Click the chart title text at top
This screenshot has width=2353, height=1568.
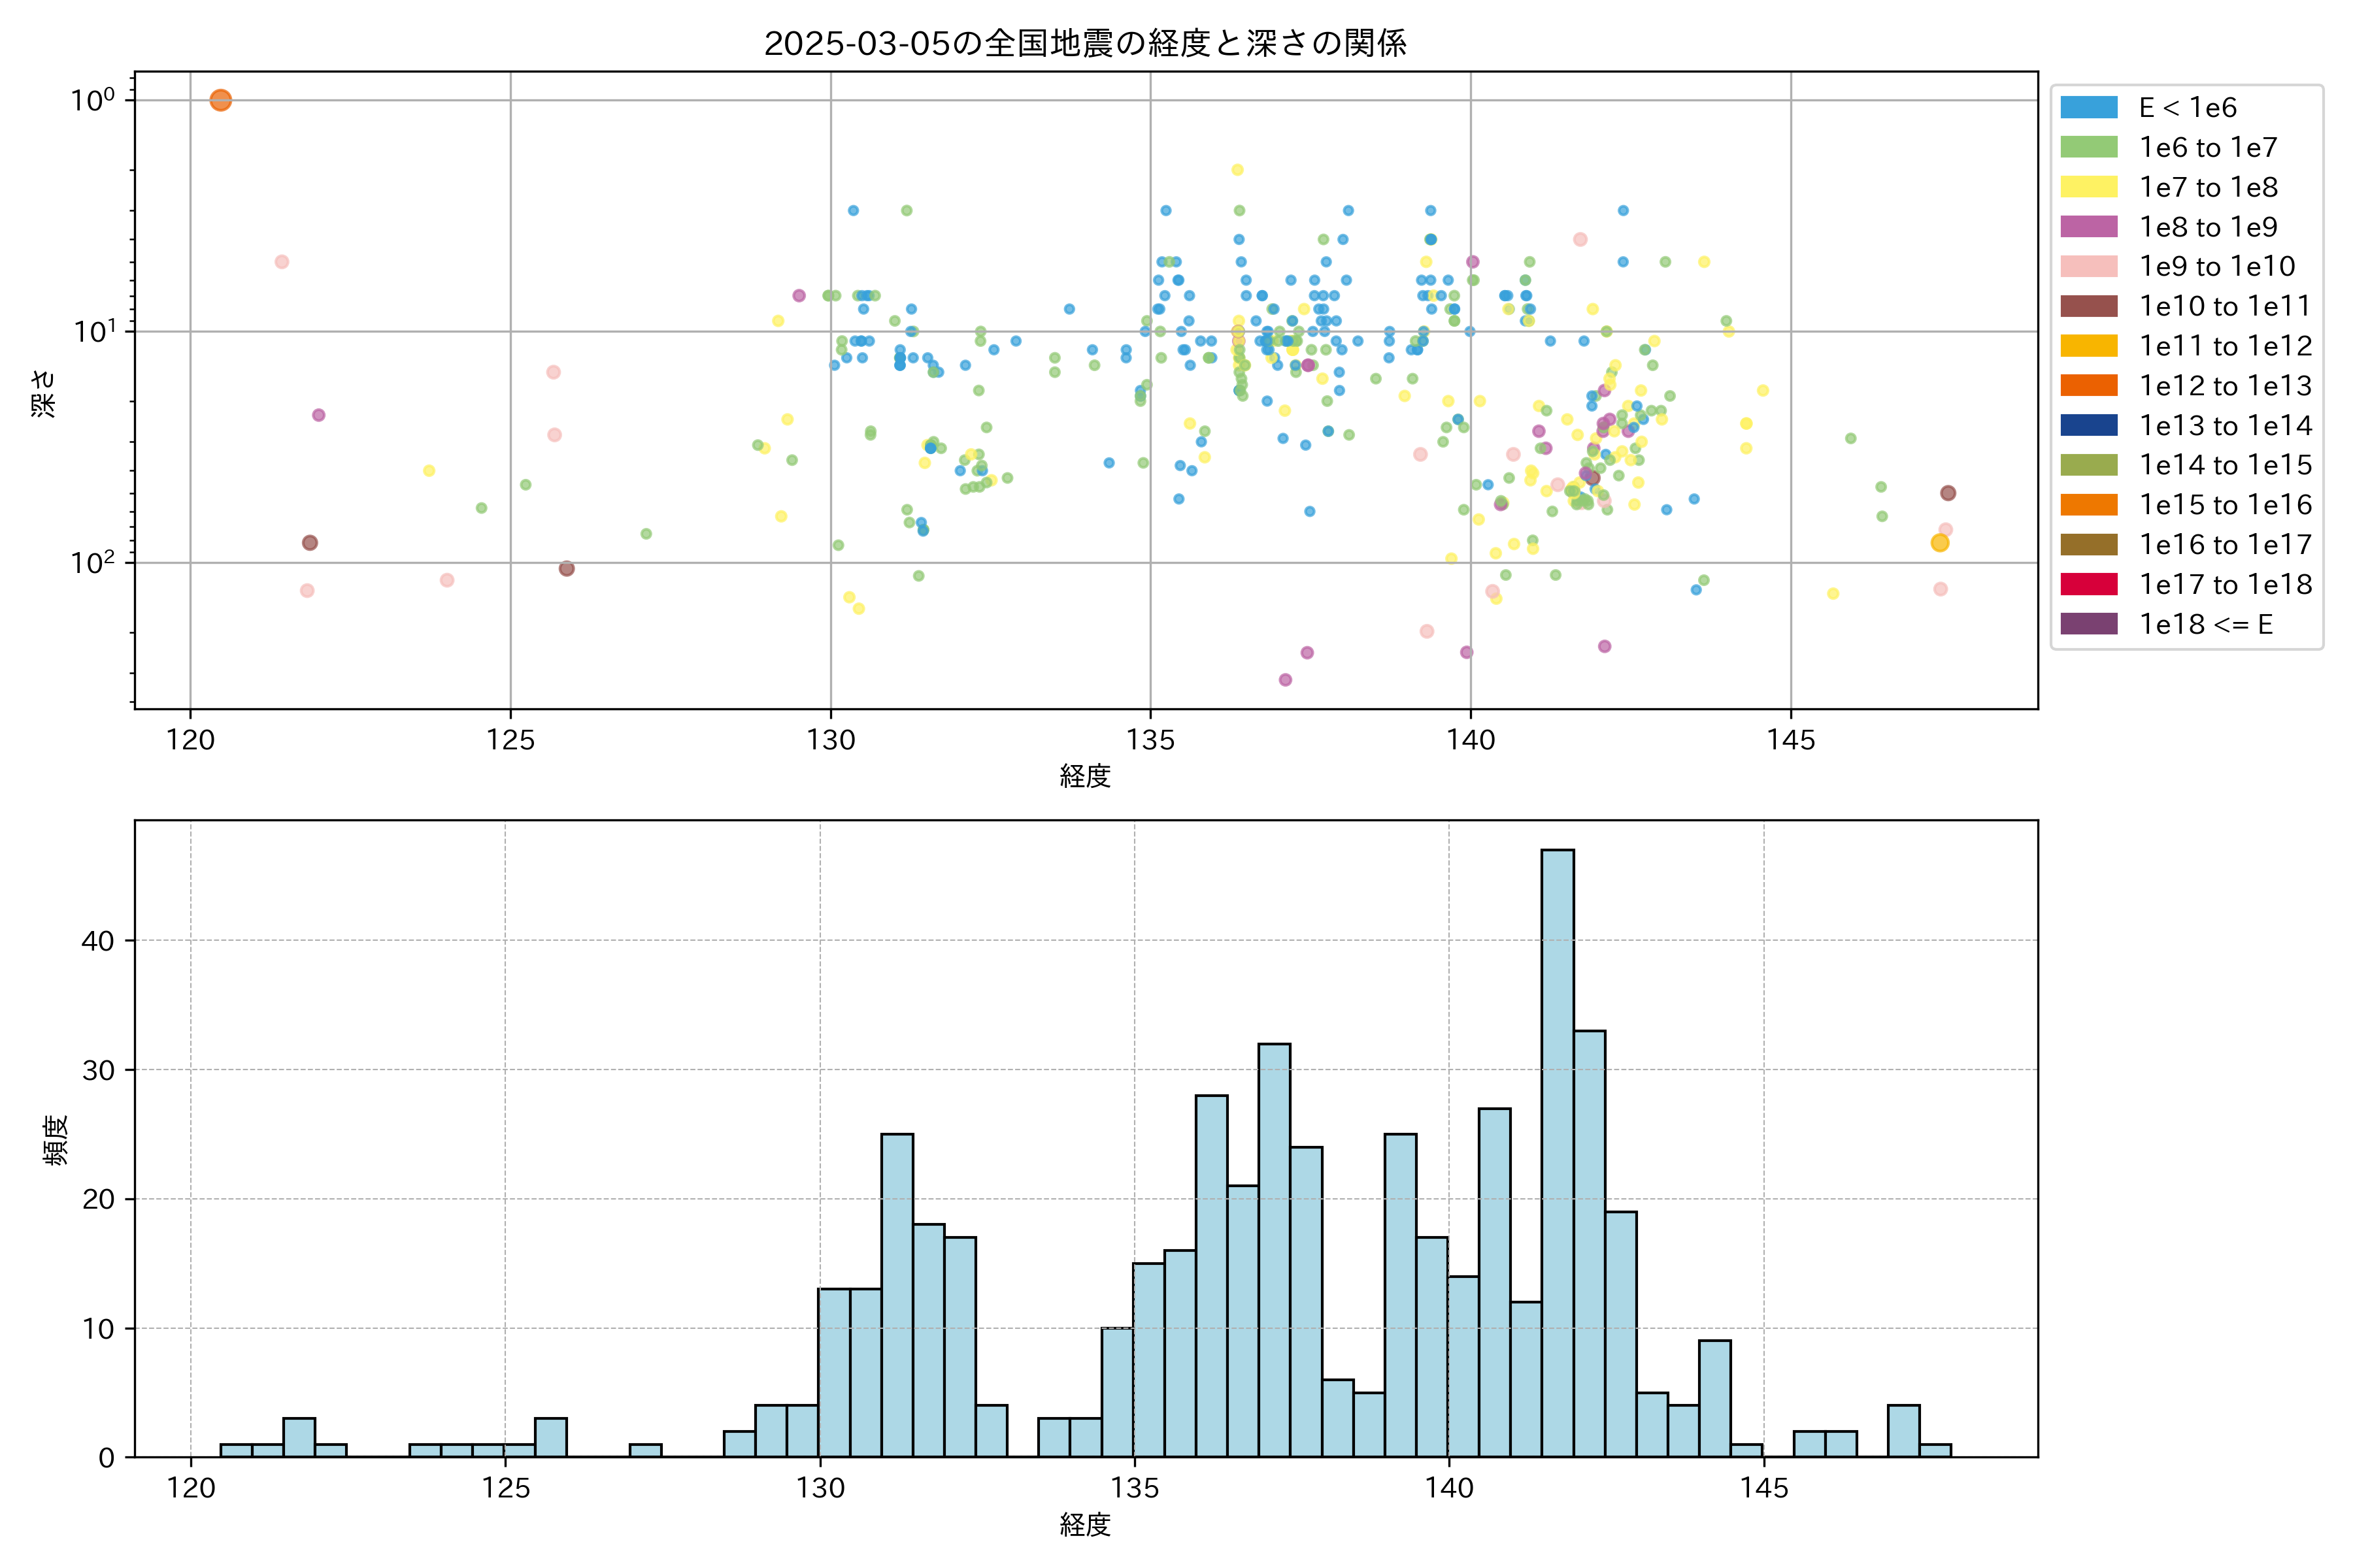click(1086, 43)
